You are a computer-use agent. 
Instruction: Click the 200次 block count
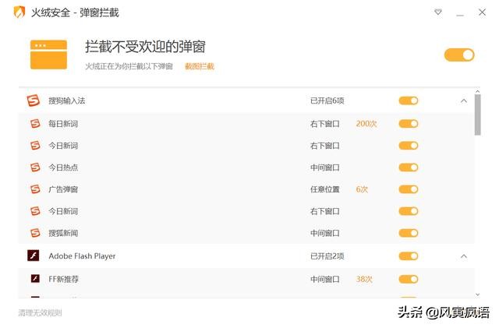(x=366, y=123)
